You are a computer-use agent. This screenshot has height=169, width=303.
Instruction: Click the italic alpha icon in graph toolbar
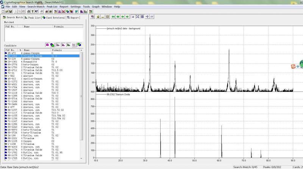point(133,17)
